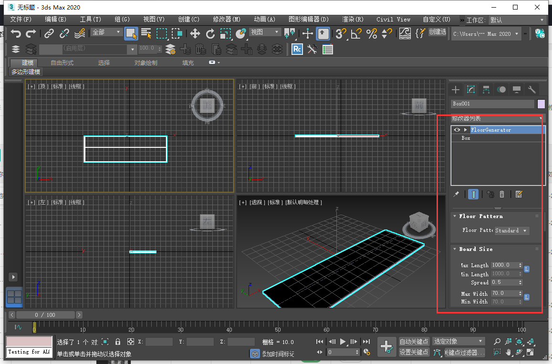Open the 修改器(M) menu
The width and height of the screenshot is (552, 364).
[226, 20]
